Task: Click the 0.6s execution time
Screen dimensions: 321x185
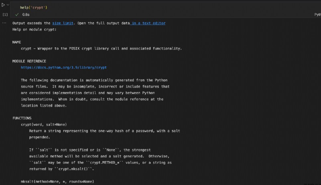Action: [26, 14]
